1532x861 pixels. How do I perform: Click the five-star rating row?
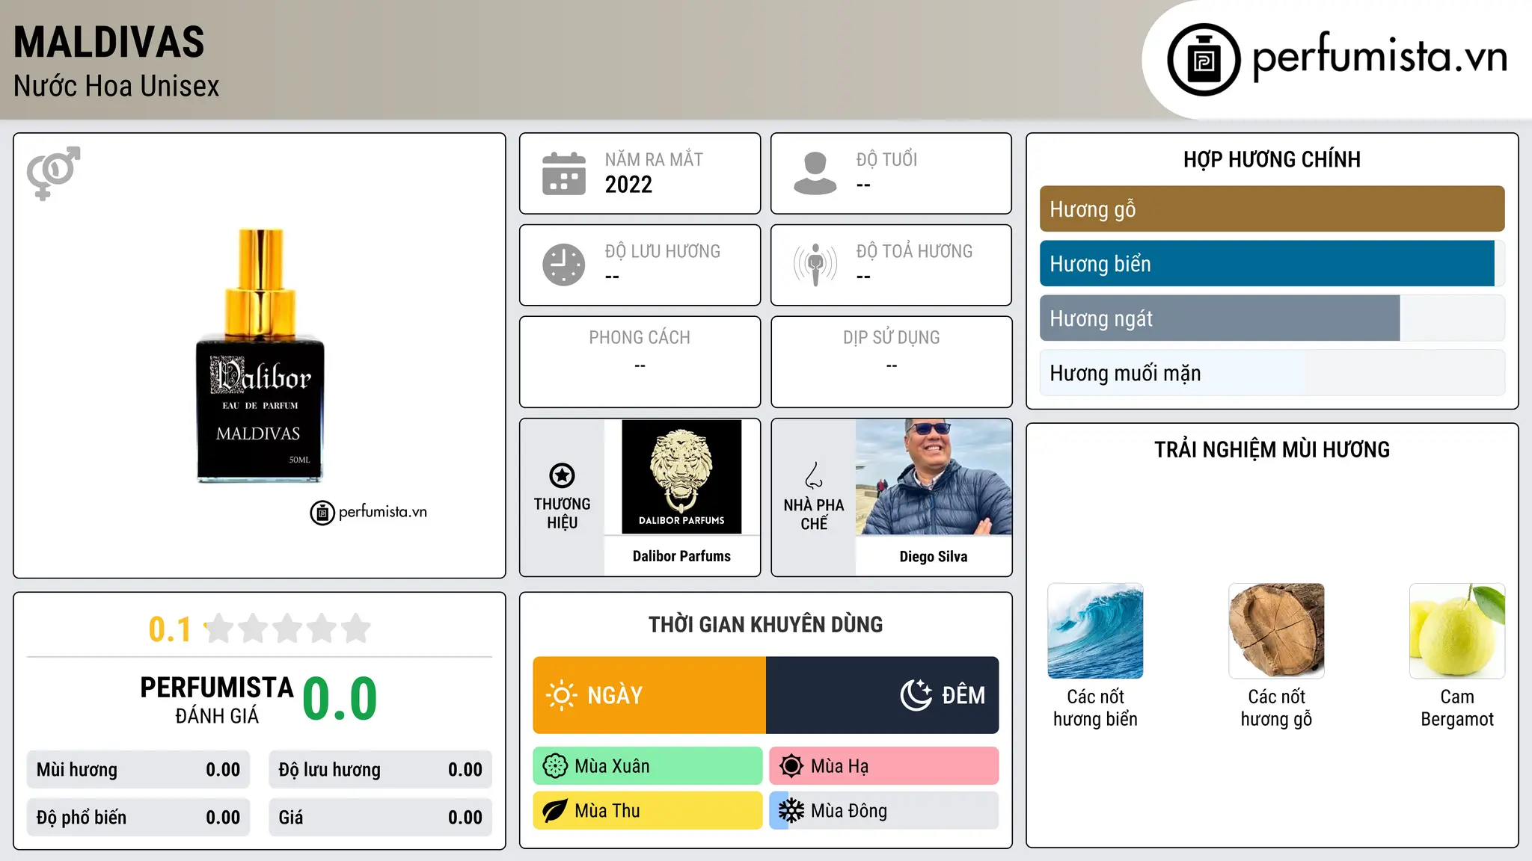288,629
